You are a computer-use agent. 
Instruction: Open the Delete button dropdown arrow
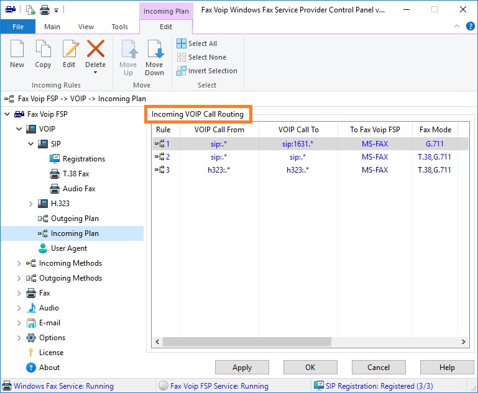click(x=96, y=73)
